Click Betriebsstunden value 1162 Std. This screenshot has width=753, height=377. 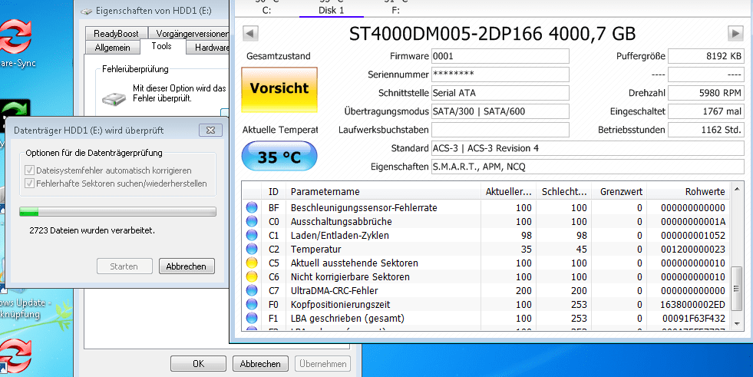[x=706, y=130]
